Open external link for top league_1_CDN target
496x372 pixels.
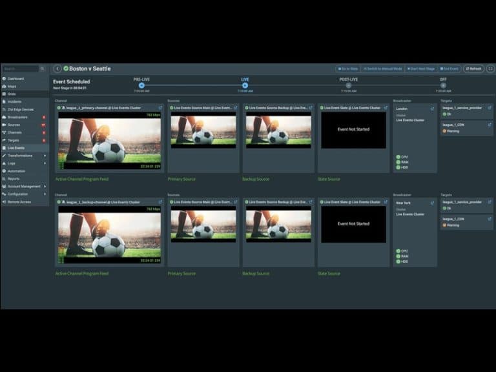point(490,124)
